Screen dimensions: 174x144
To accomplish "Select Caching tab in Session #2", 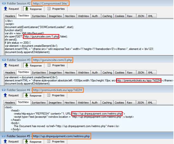I will (107, 16).
